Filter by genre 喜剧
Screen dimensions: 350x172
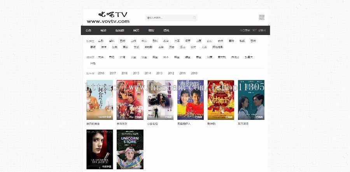point(101,41)
